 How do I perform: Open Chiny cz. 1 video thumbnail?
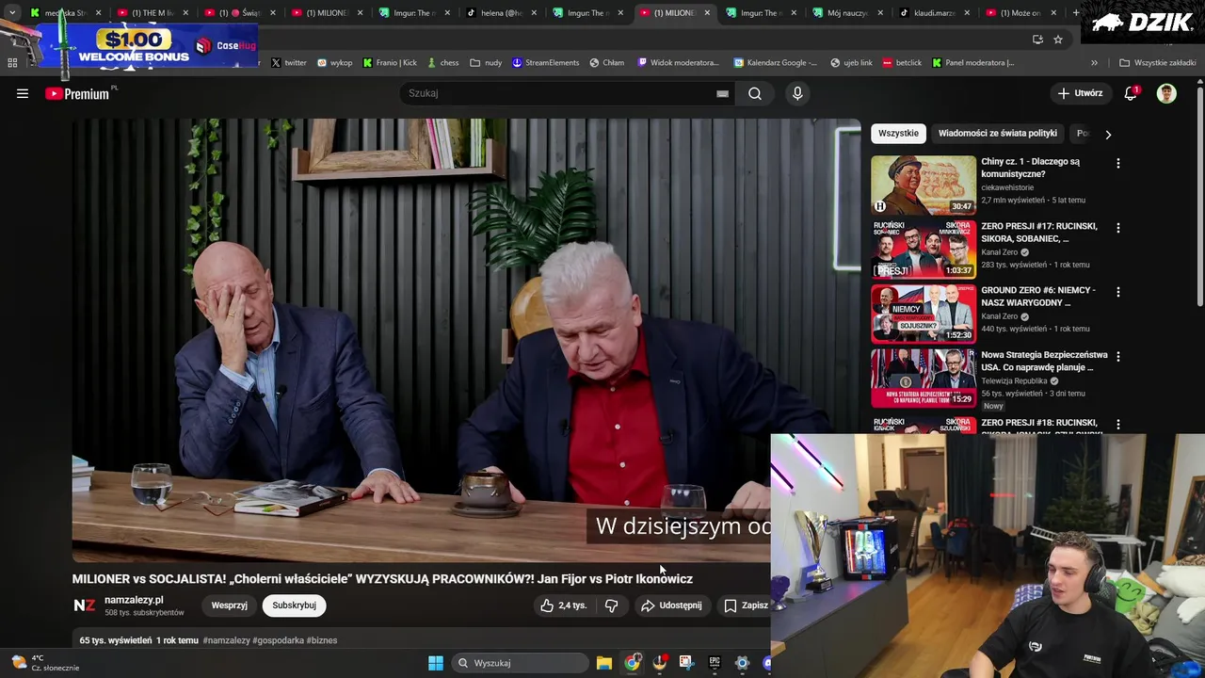(924, 185)
